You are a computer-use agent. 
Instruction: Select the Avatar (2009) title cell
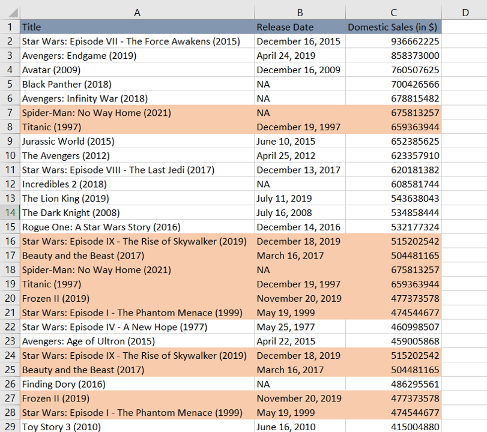coord(137,70)
